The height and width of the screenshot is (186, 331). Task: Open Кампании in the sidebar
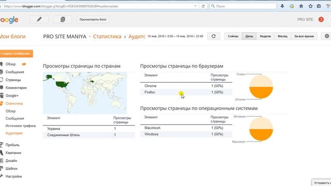[13, 153]
